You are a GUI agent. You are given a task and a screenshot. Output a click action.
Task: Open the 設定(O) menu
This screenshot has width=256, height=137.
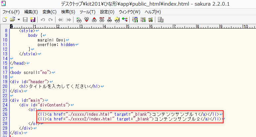(x=107, y=12)
